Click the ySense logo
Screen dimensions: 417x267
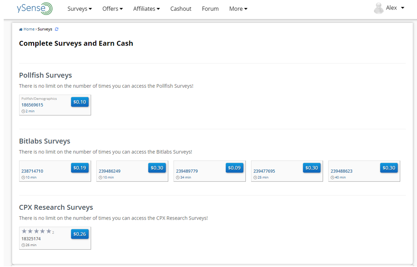tap(35, 8)
